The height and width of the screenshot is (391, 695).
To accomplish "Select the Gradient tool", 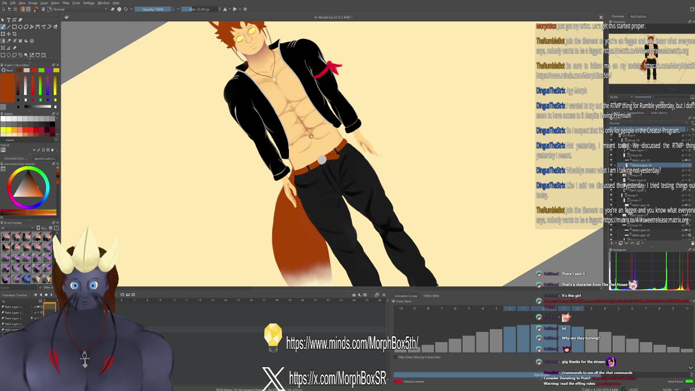I will [x=3, y=41].
